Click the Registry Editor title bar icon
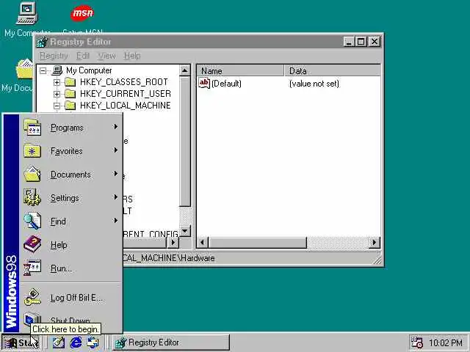Screen dimensions: 470x352 (43, 42)
